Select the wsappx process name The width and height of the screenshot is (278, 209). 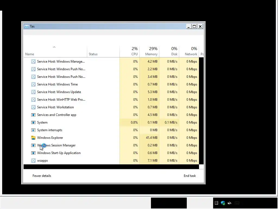(x=42, y=161)
